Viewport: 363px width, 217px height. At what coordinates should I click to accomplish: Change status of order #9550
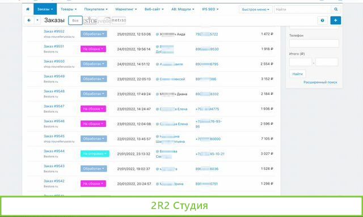pos(94,64)
